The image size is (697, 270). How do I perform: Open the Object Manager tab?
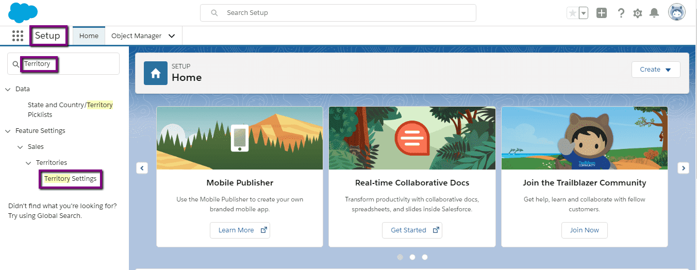coord(136,36)
